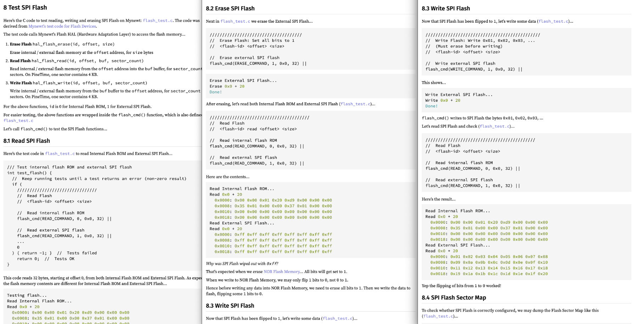Image resolution: width=635 pixels, height=324 pixels.
Task: Click 'Done!' in the Write External SPI Flash output
Action: 431,106
